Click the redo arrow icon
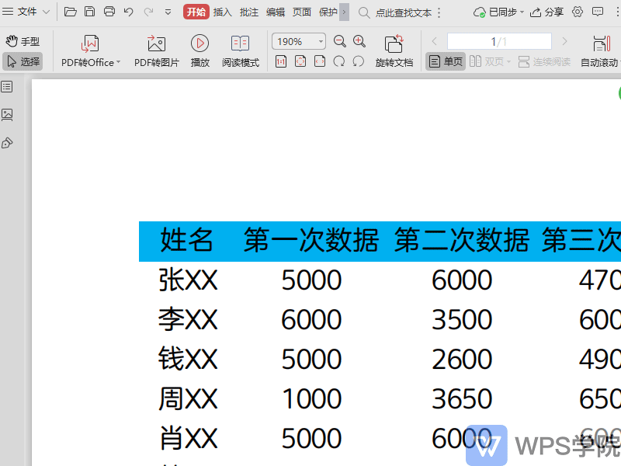The width and height of the screenshot is (621, 466). pos(148,12)
